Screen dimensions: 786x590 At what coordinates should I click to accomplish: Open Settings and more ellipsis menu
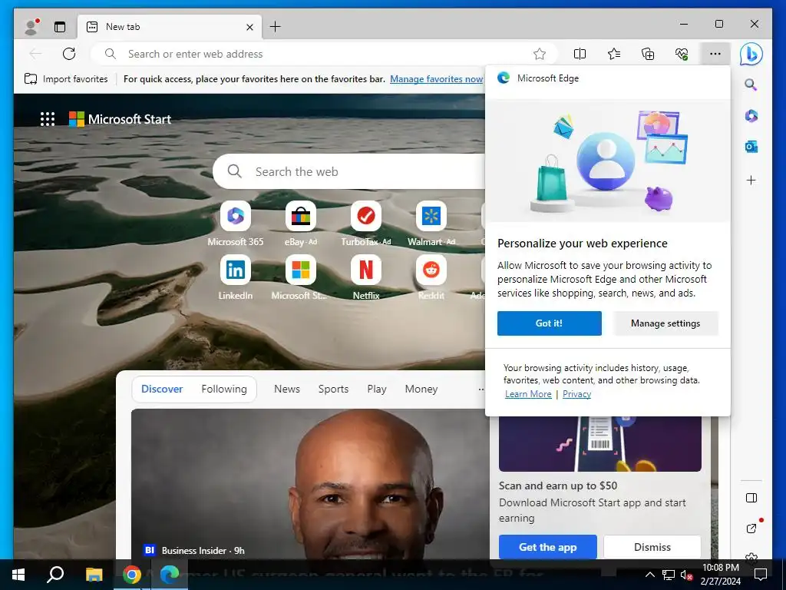pyautogui.click(x=715, y=54)
